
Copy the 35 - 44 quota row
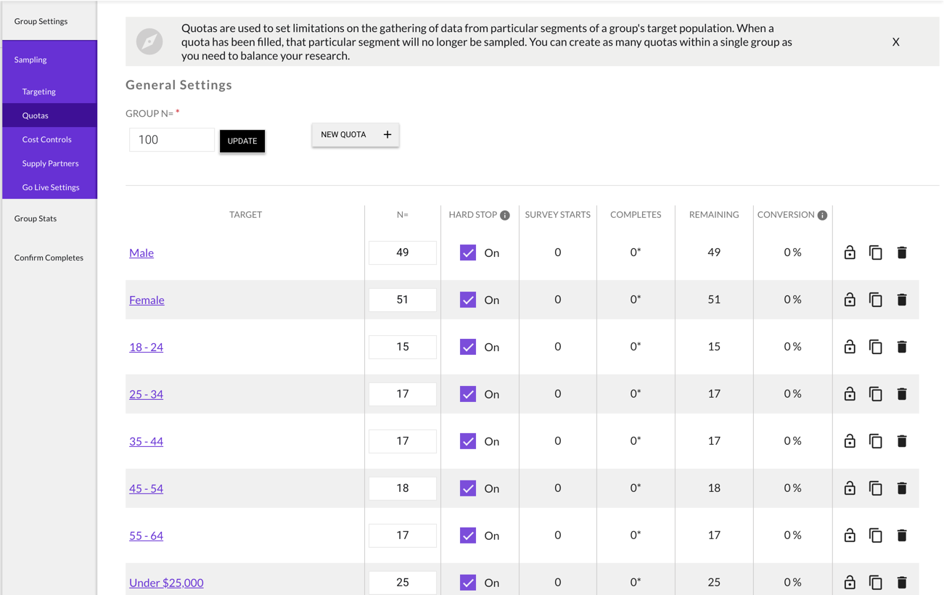pyautogui.click(x=876, y=441)
